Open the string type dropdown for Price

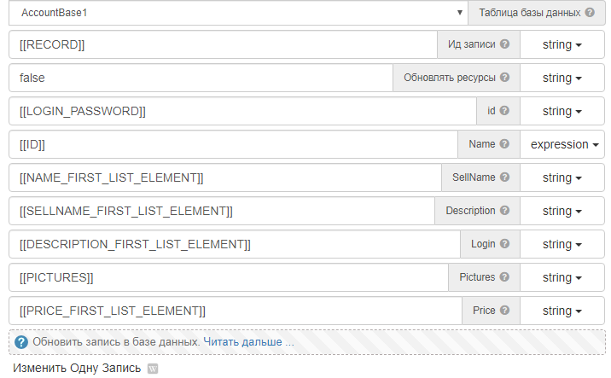point(562,311)
